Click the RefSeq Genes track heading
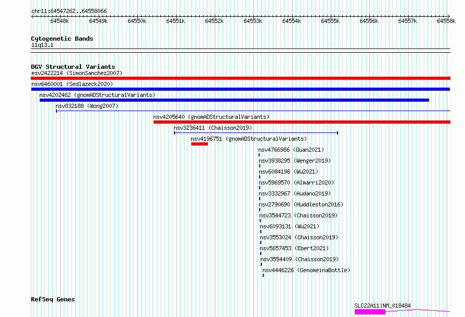 point(53,300)
